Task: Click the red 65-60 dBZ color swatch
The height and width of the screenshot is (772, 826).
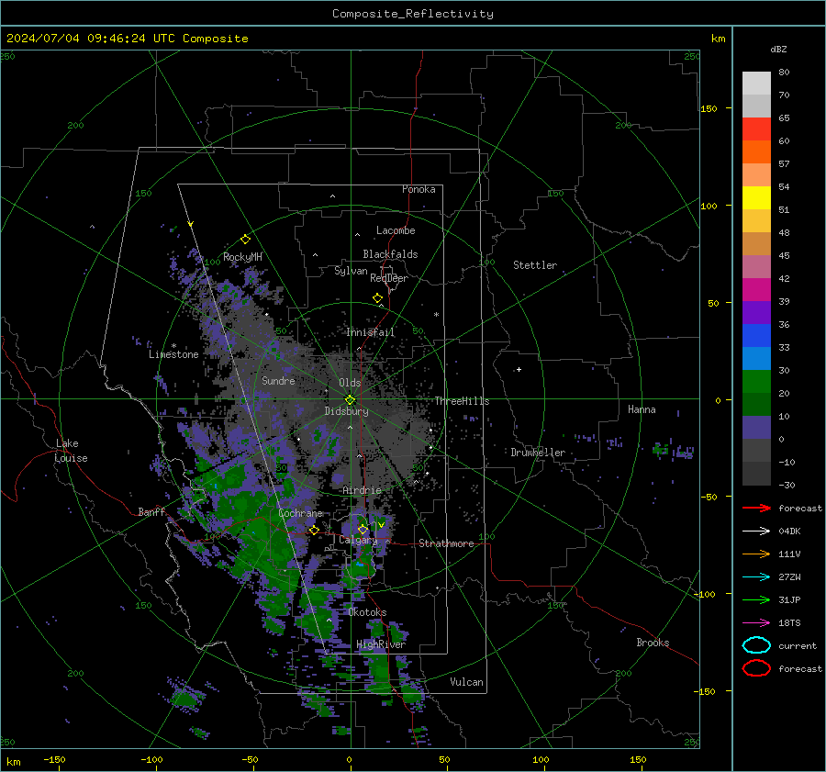Action: point(756,129)
